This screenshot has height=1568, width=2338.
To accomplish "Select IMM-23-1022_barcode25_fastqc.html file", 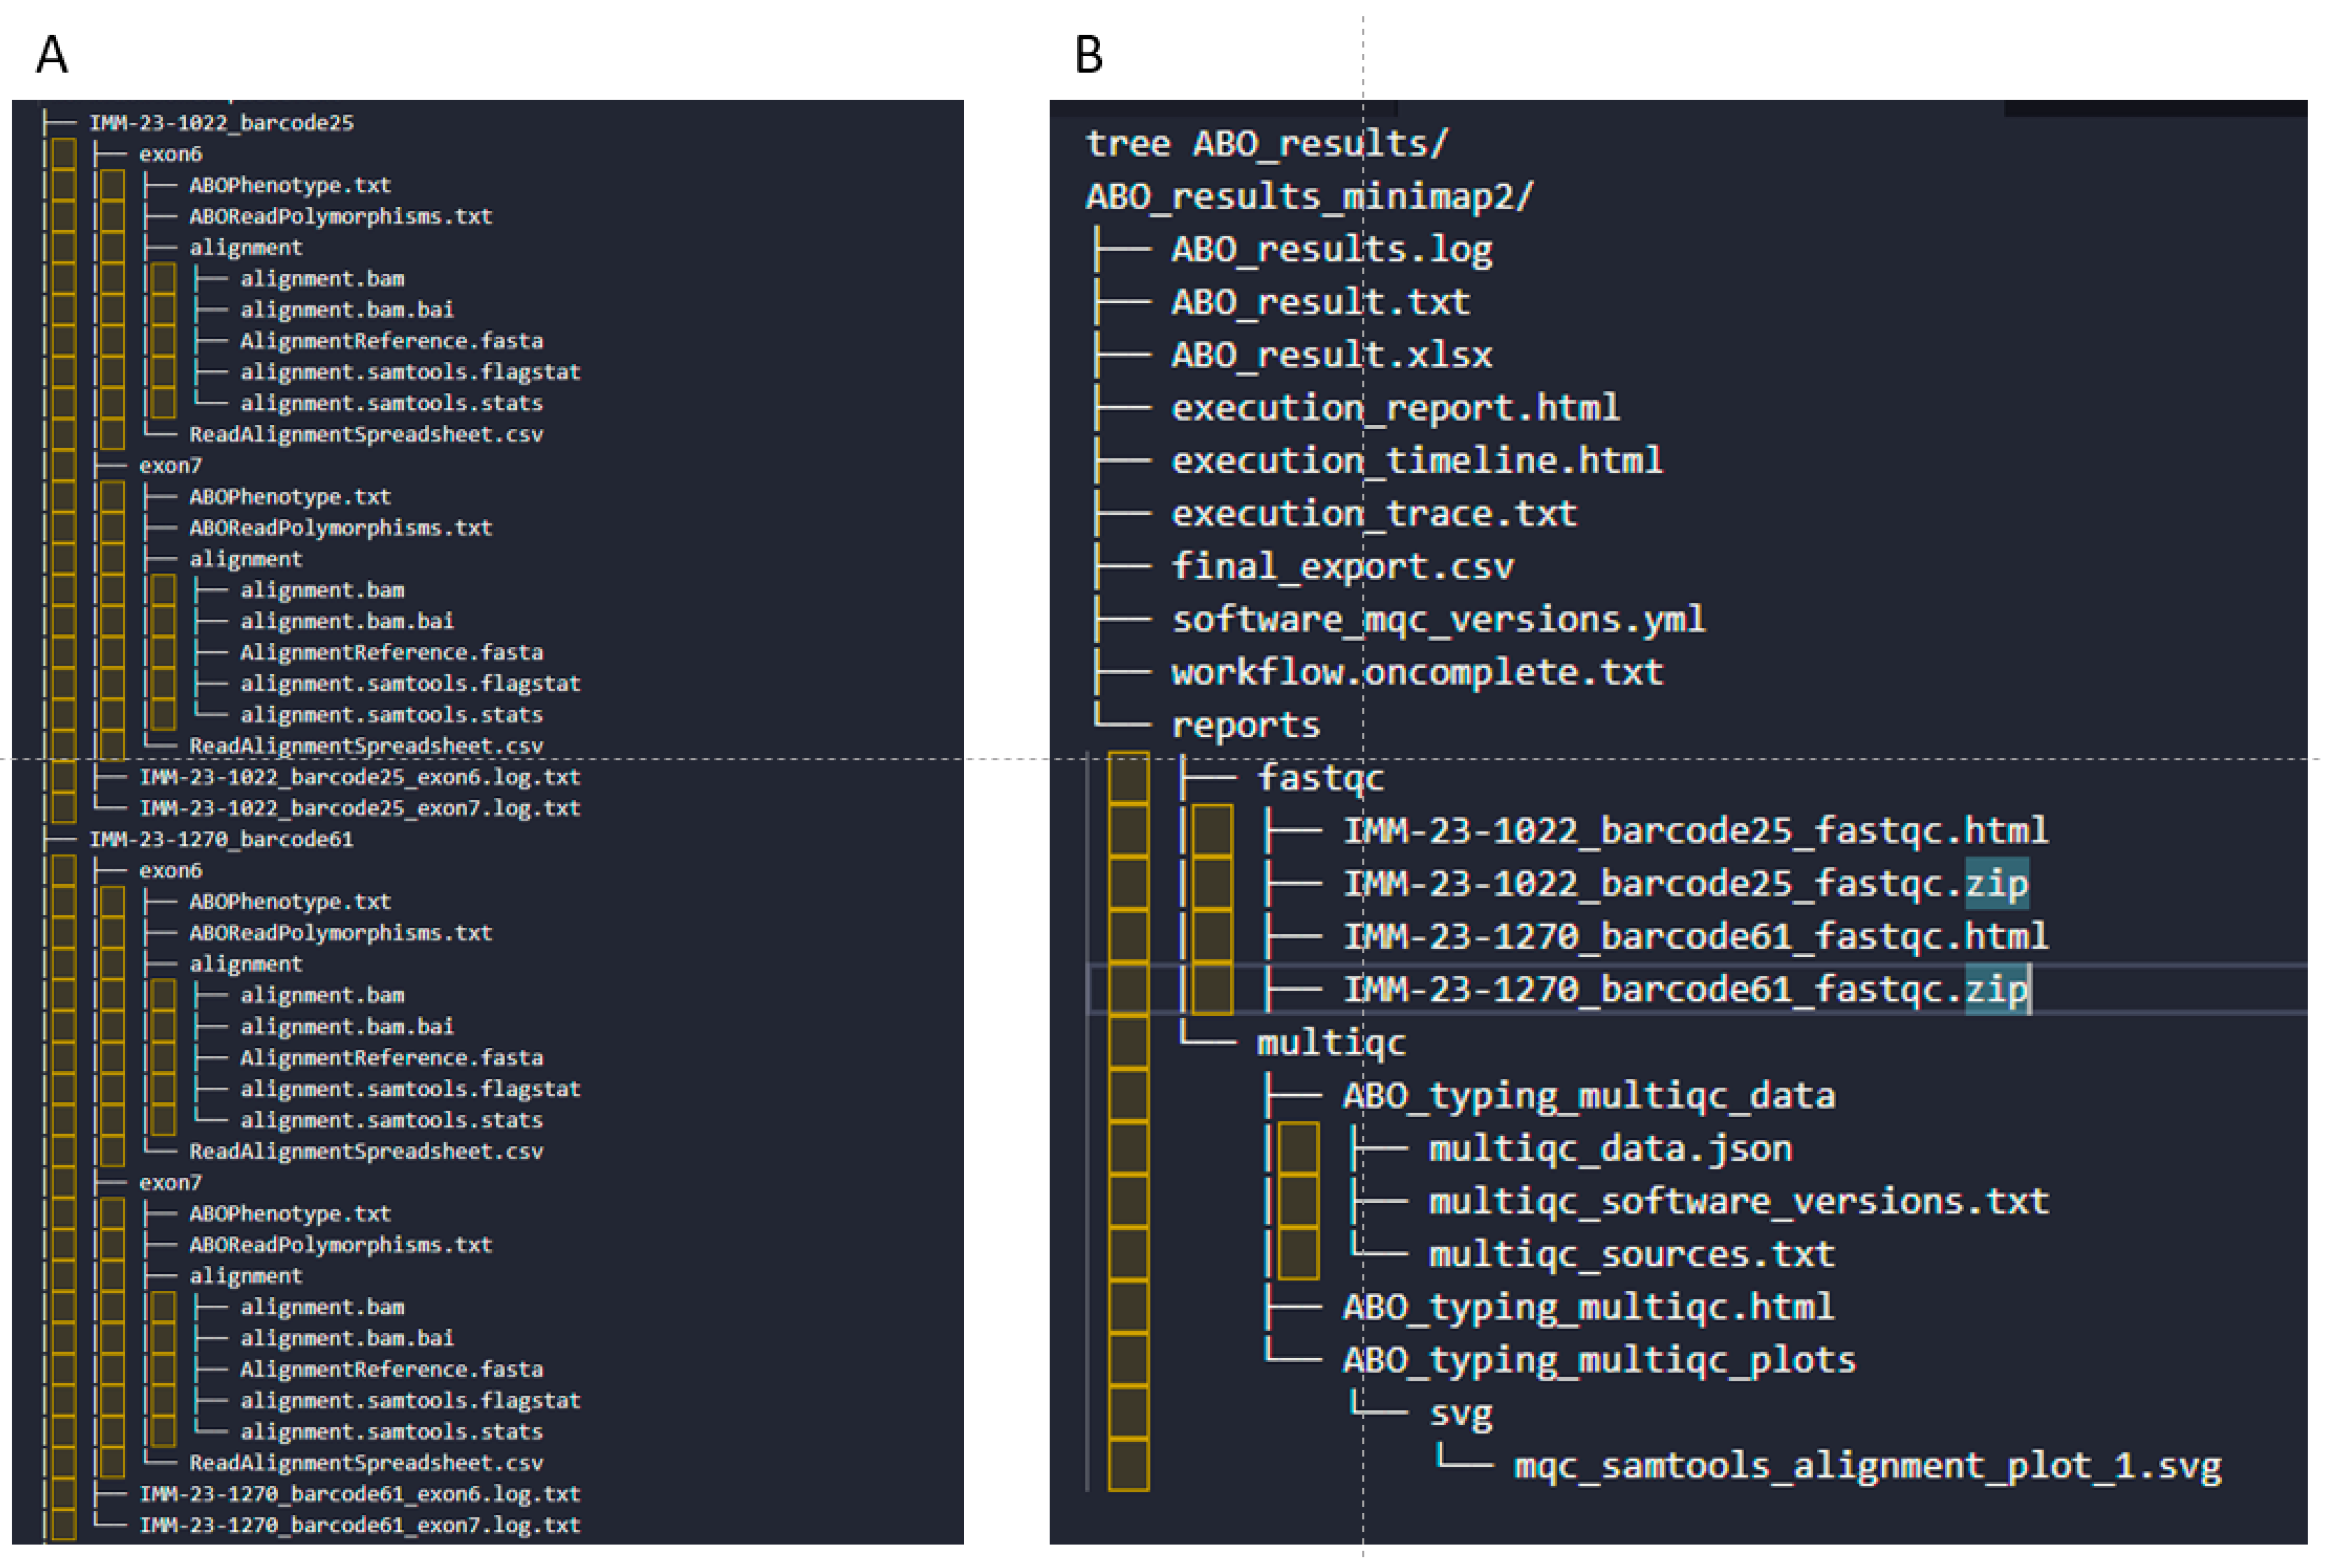I will [x=1694, y=831].
